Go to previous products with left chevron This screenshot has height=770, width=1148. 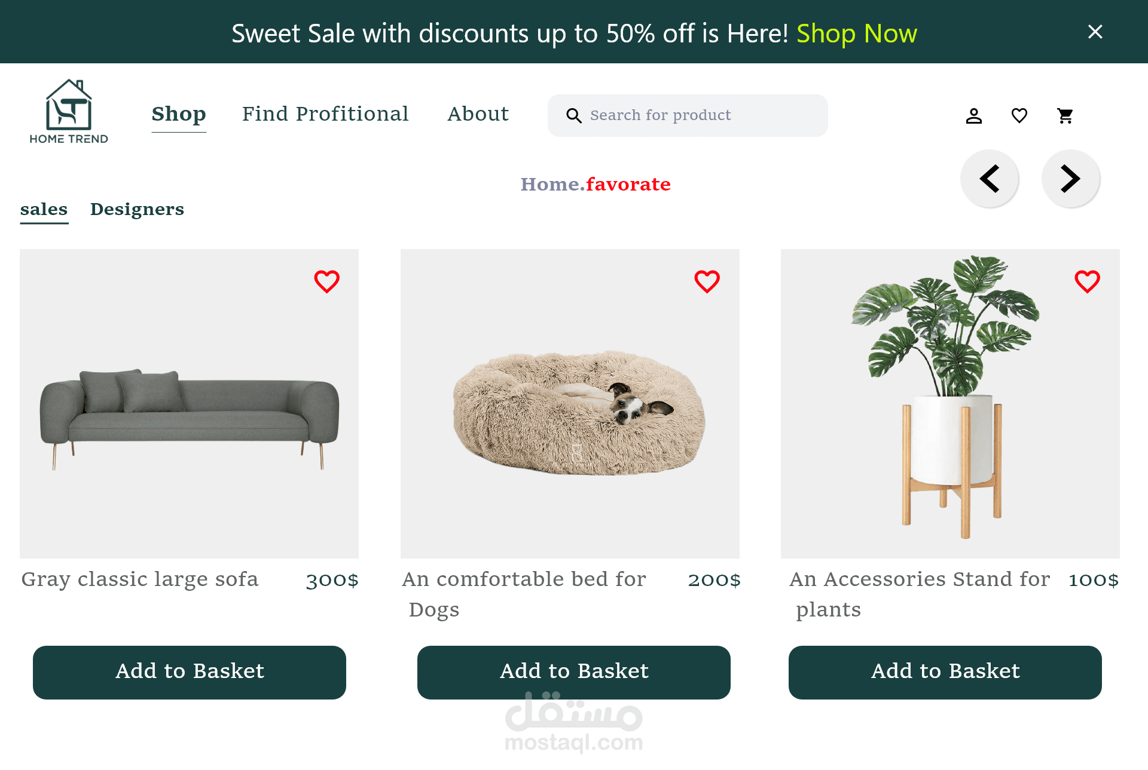point(990,179)
